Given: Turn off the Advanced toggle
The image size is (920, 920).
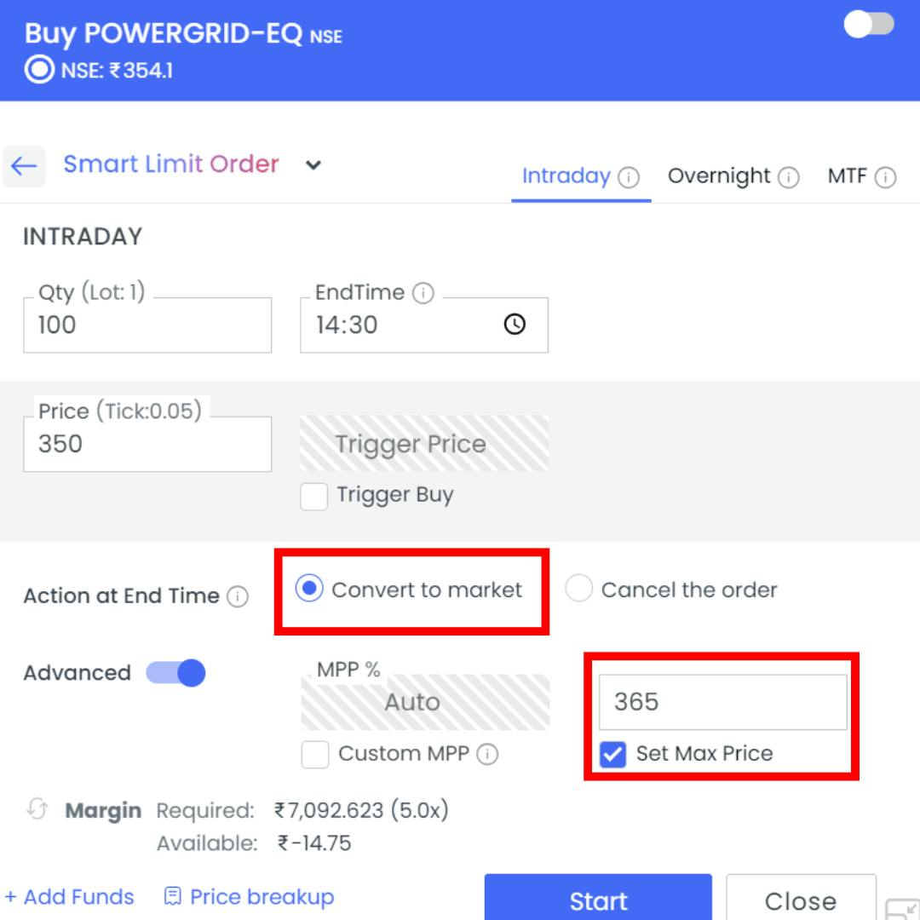Looking at the screenshot, I should (176, 673).
